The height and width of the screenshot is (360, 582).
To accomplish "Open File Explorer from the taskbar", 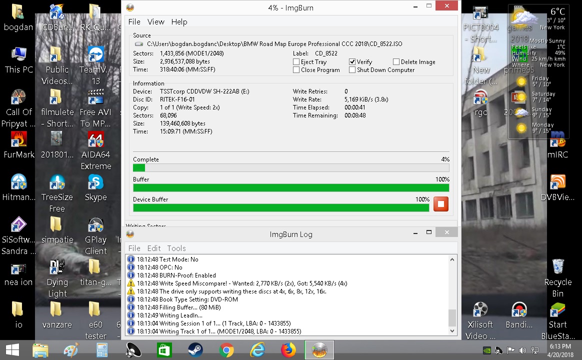I will (x=40, y=350).
